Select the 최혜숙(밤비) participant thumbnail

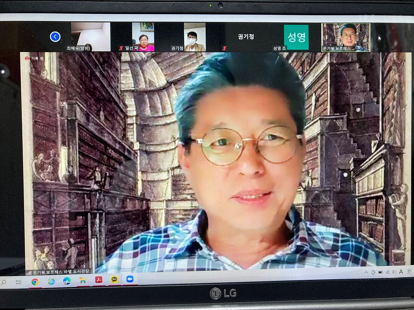91,37
